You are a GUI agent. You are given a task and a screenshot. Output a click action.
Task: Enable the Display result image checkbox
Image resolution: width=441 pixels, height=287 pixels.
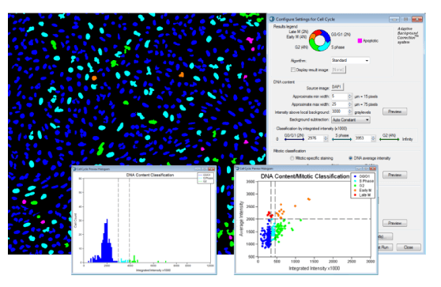pos(292,70)
